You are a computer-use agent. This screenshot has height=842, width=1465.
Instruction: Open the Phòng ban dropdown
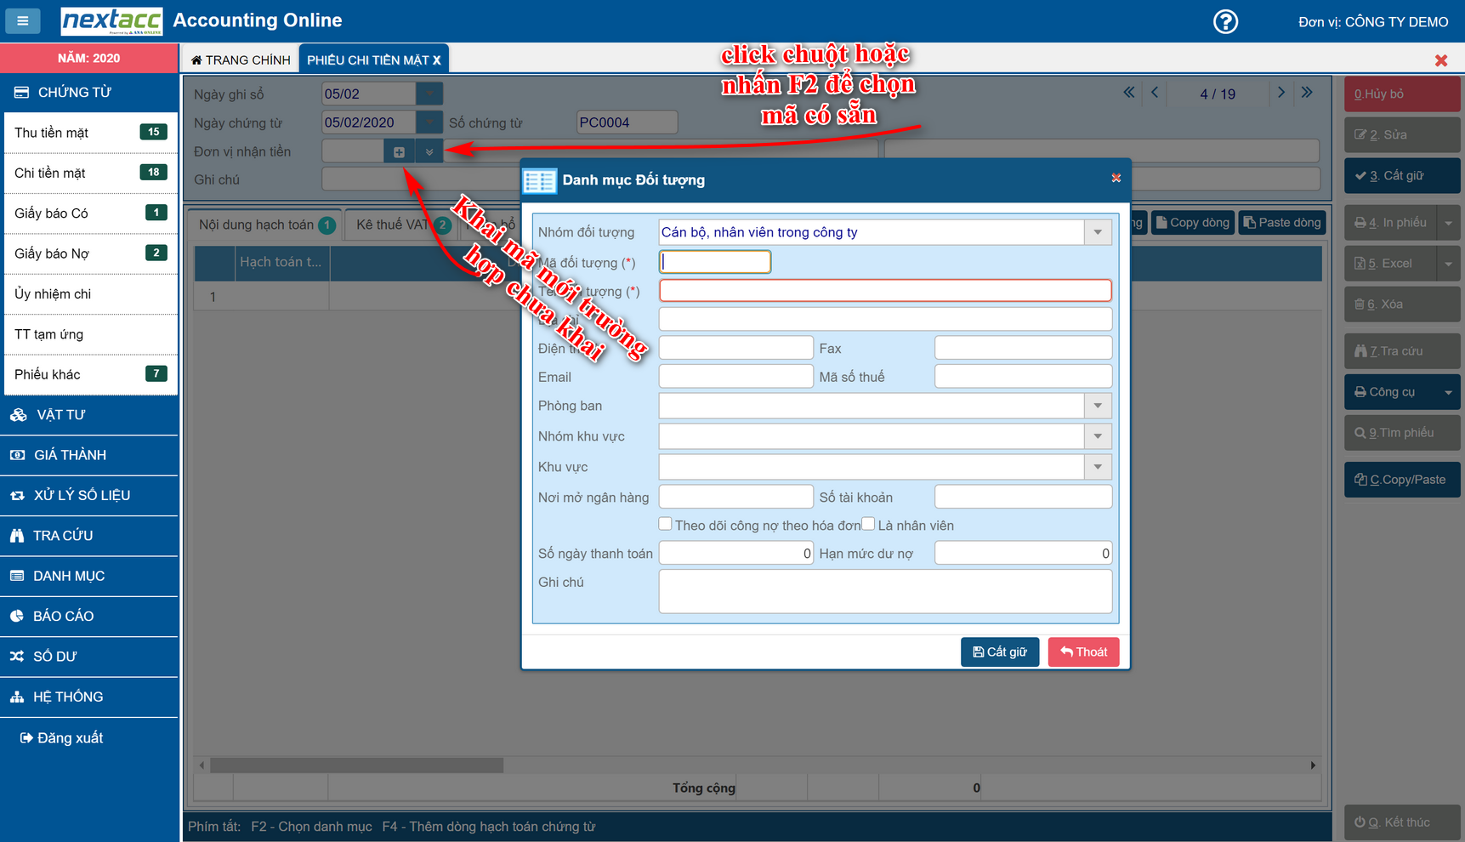click(1098, 406)
